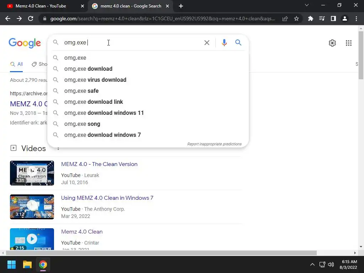Select the Shopping results tab
Screen dimensions: 364x273
point(39,64)
